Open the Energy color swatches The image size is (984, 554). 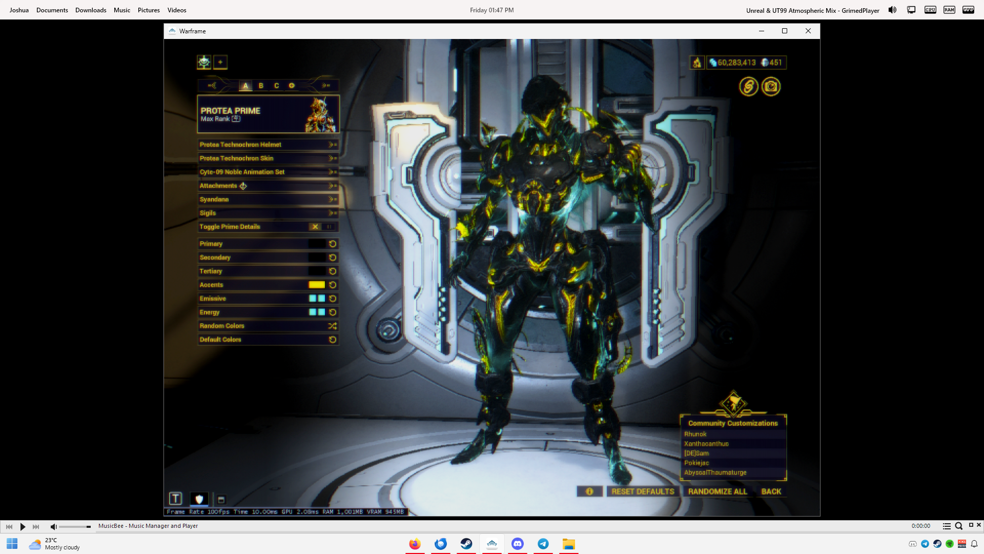coord(317,312)
